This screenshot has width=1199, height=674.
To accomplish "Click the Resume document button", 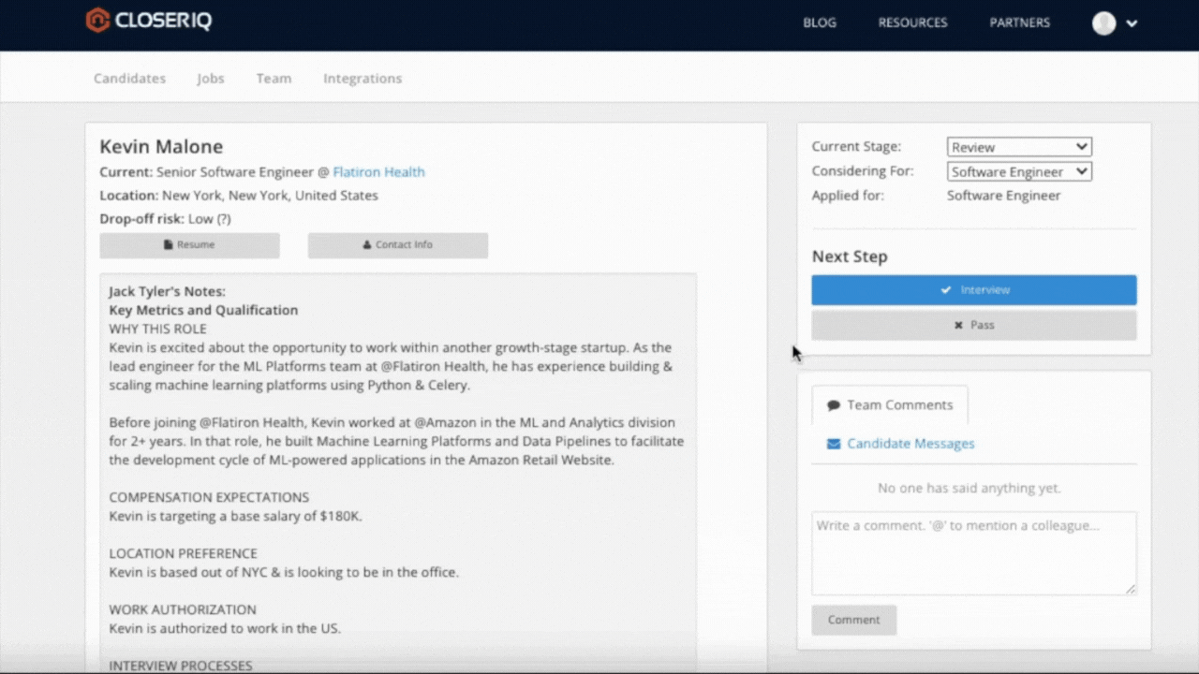I will coord(189,245).
